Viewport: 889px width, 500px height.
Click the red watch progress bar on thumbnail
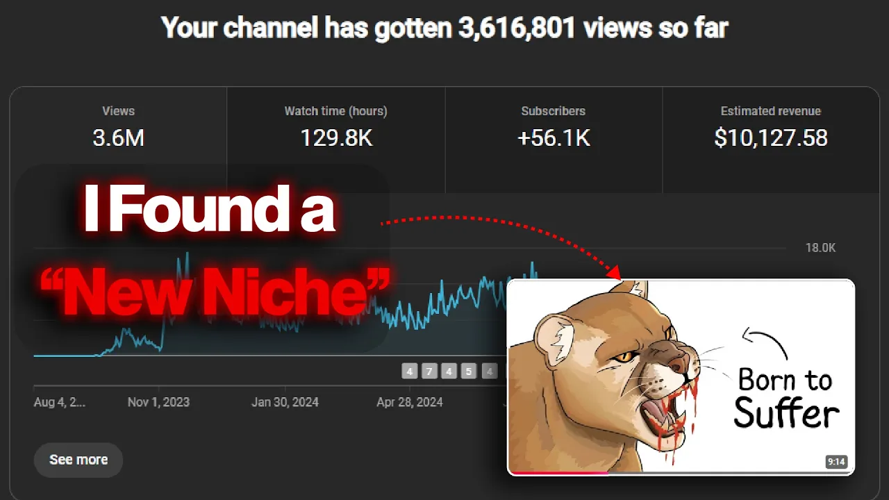coord(558,473)
